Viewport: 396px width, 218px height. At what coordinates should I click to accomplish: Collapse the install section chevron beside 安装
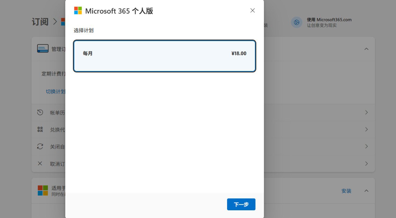(366, 191)
